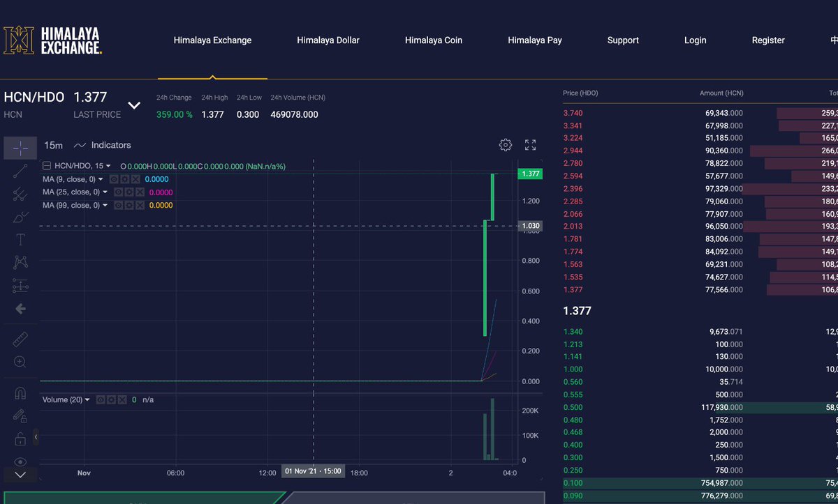Open the Himalaya Exchange tab
Viewport: 838px width, 504px height.
[212, 40]
